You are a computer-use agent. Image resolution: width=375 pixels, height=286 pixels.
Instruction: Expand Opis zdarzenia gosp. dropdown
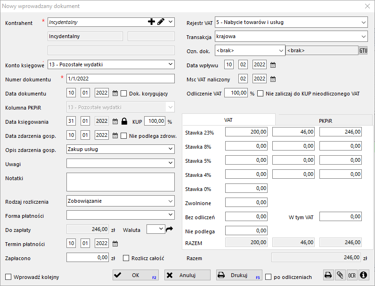(x=170, y=149)
